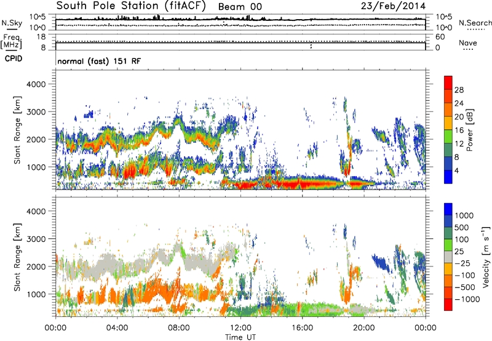Click the '18' frequency axis label
The image size is (492, 341).
[x=41, y=37]
